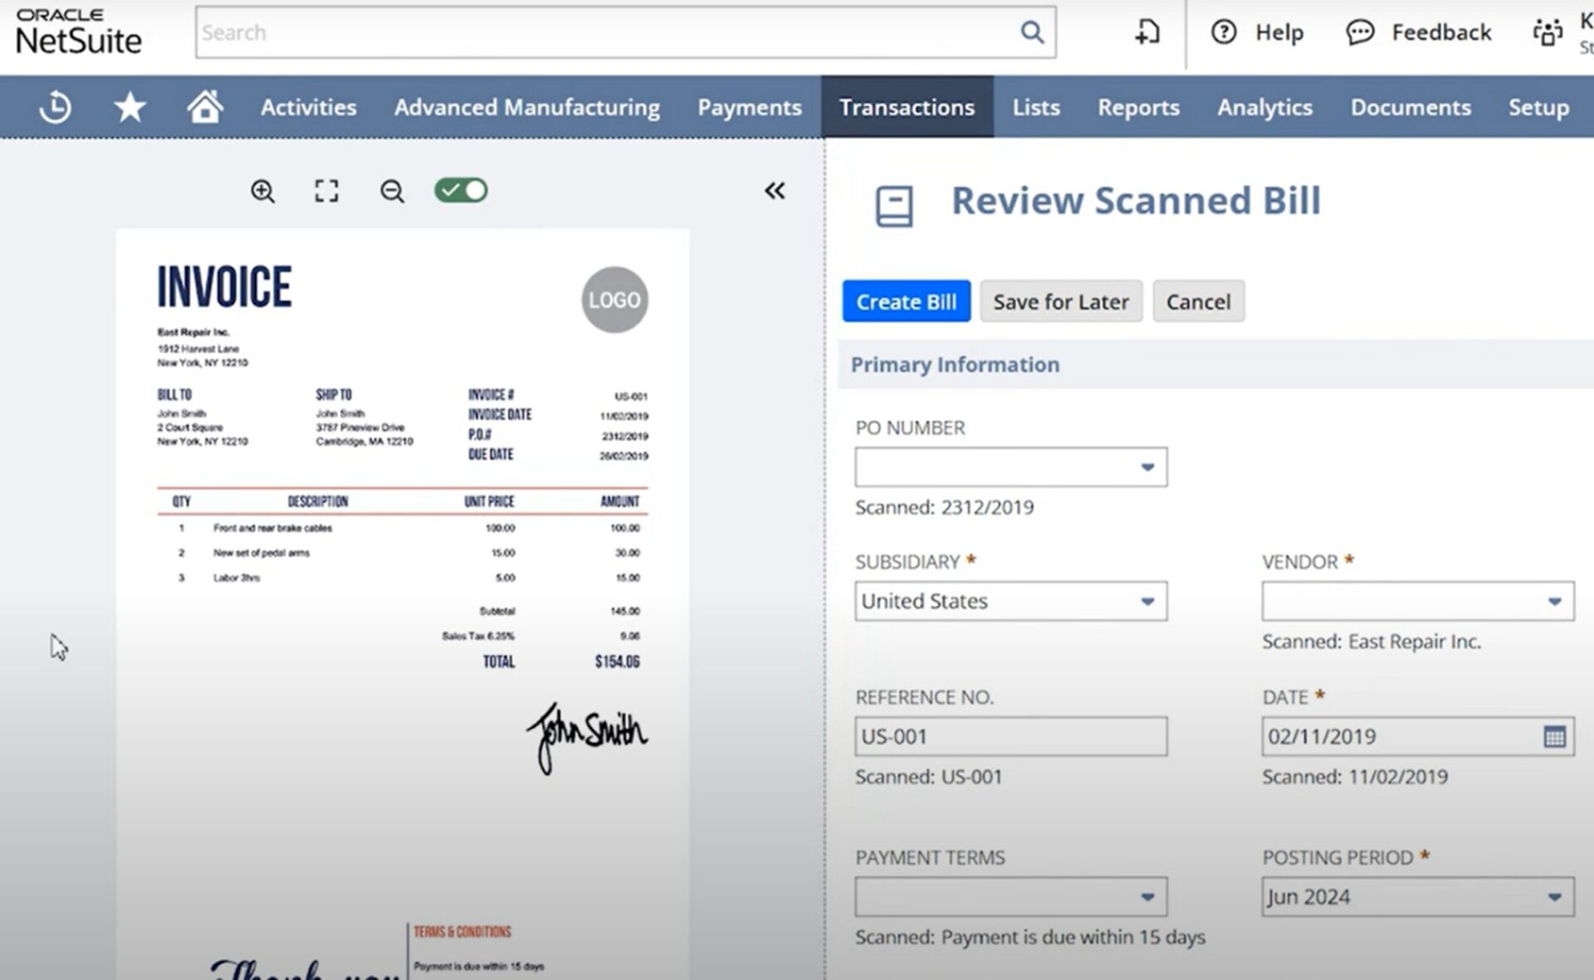Expand the PO Number dropdown
The height and width of the screenshot is (980, 1594).
(1147, 467)
